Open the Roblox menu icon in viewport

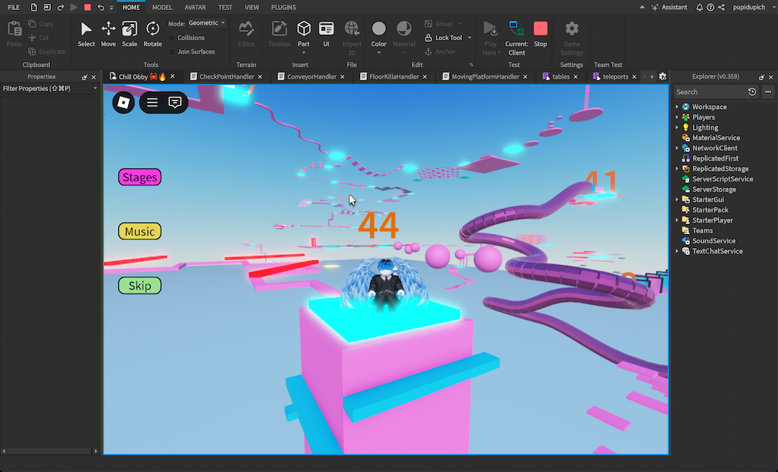coord(124,102)
